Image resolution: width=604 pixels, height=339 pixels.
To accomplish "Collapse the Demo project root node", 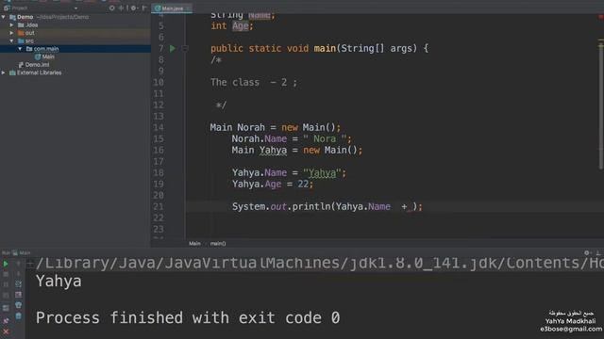I will tap(4, 17).
